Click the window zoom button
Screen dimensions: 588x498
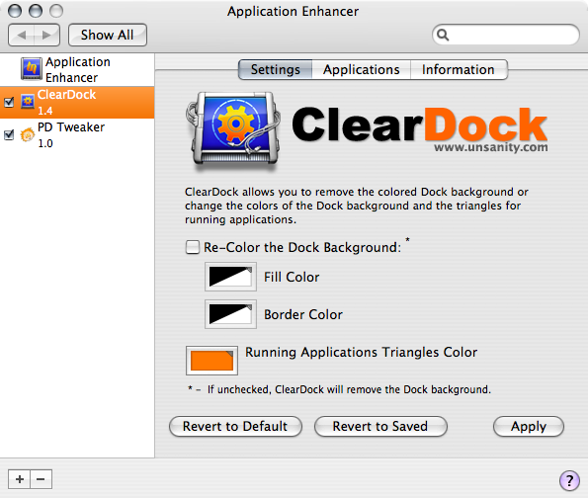[56, 11]
